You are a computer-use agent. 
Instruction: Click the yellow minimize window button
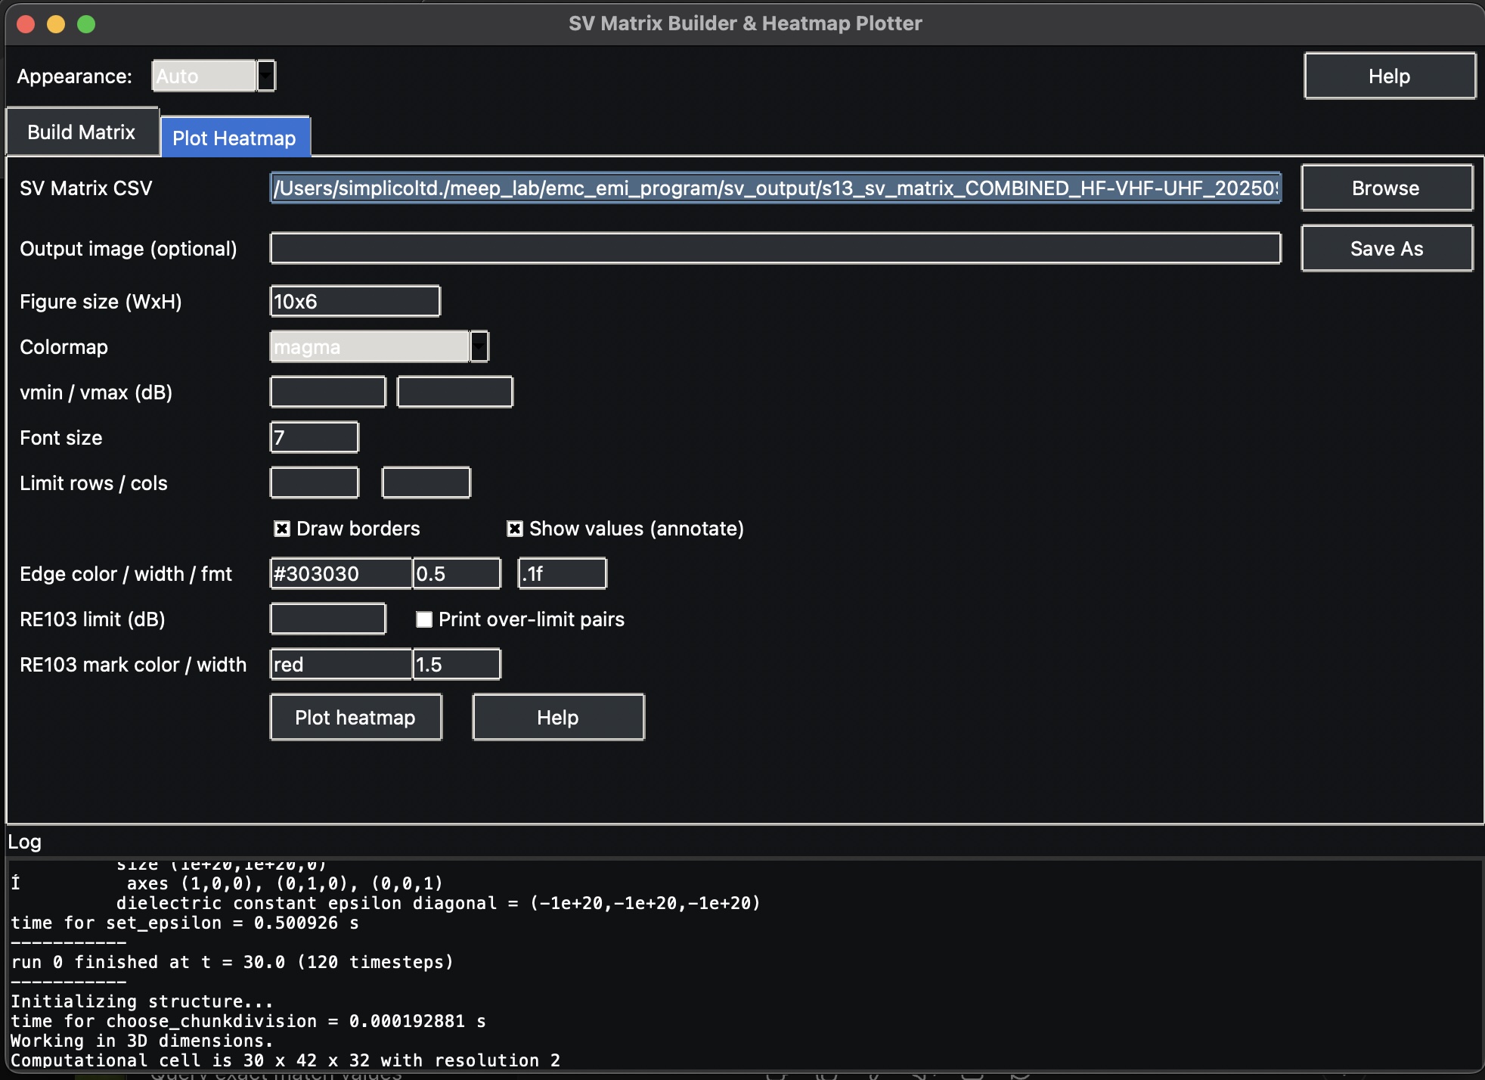(56, 24)
